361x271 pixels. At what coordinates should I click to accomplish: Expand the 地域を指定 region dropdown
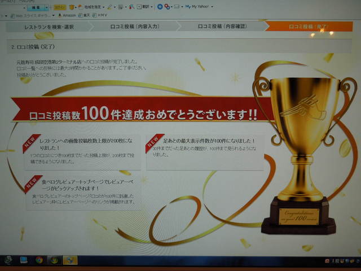tap(93, 7)
